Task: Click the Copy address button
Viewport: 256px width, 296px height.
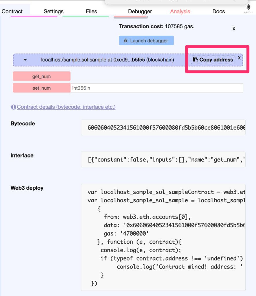Action: pyautogui.click(x=213, y=60)
